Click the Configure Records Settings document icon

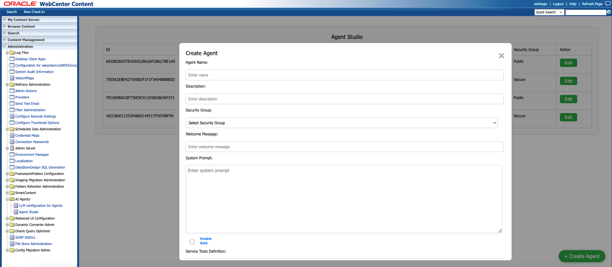pos(12,116)
